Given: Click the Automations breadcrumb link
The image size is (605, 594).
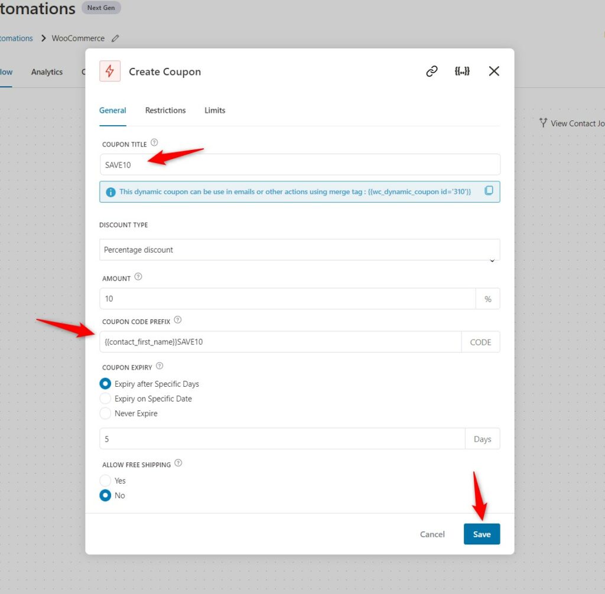Looking at the screenshot, I should tap(16, 38).
